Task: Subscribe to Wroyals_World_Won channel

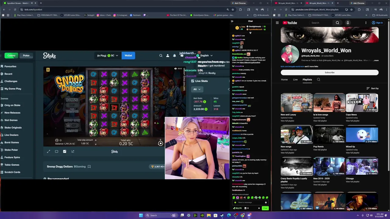Action: coord(330,73)
